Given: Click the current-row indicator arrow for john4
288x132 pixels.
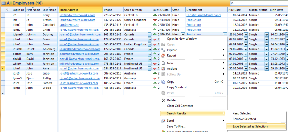Looking at the screenshot, I should 3,69.
